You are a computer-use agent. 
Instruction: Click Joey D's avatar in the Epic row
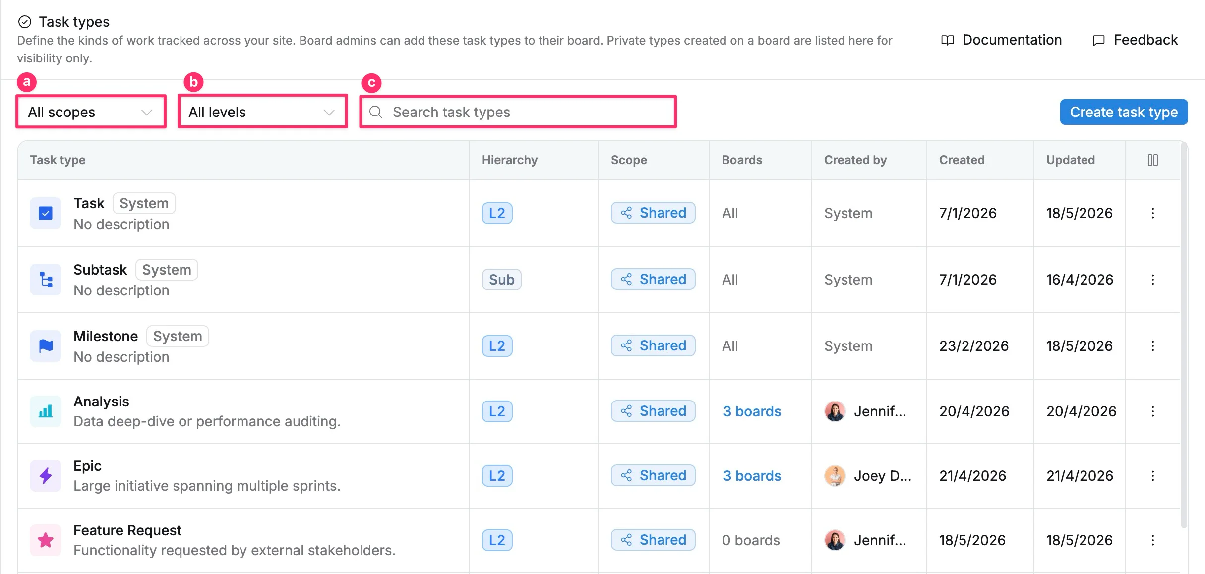click(835, 476)
